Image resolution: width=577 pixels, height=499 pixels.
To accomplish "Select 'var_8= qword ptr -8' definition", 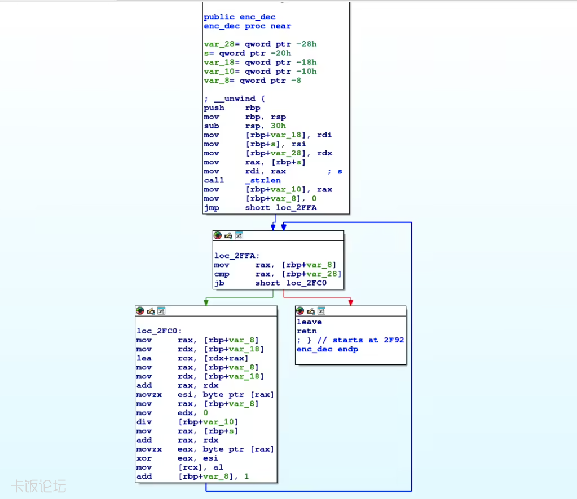I will pos(253,81).
